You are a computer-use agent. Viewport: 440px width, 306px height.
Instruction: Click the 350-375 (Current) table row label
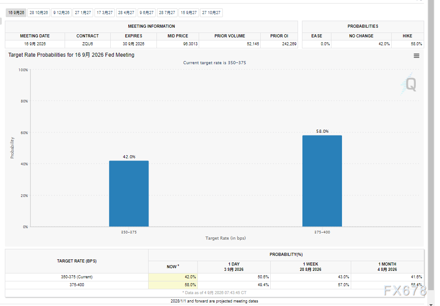coord(76,277)
